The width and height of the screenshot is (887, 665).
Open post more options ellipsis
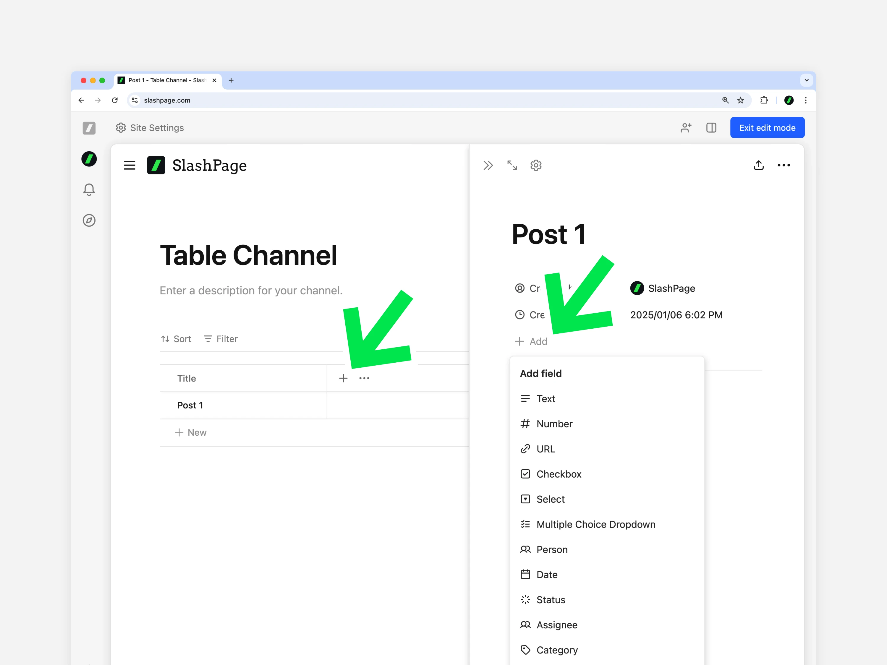tap(784, 165)
